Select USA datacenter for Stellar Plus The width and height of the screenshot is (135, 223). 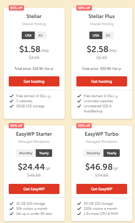(96, 35)
